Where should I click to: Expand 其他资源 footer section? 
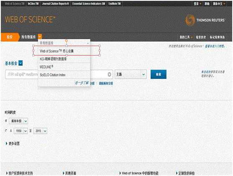click(69, 173)
